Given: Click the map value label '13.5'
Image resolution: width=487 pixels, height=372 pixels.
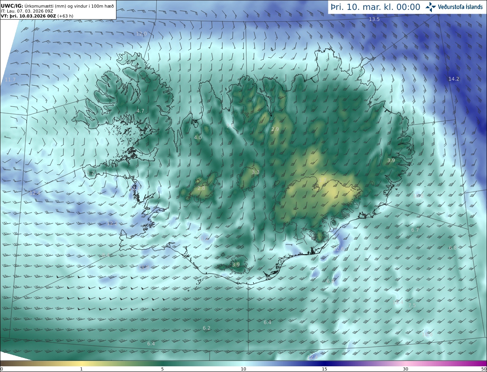Looking at the screenshot, I should [x=374, y=19].
